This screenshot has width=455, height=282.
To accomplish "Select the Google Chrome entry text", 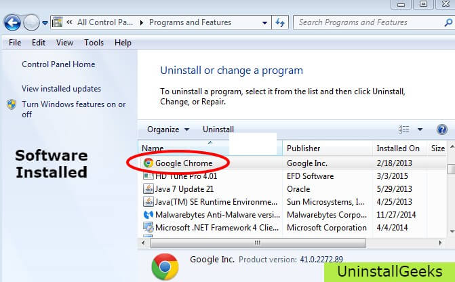I will coord(184,163).
